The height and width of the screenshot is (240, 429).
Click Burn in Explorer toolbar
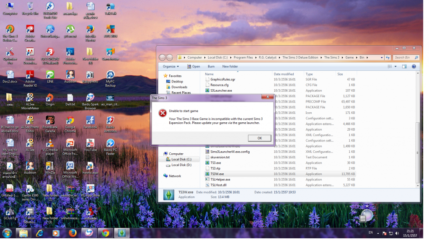pyautogui.click(x=211, y=67)
